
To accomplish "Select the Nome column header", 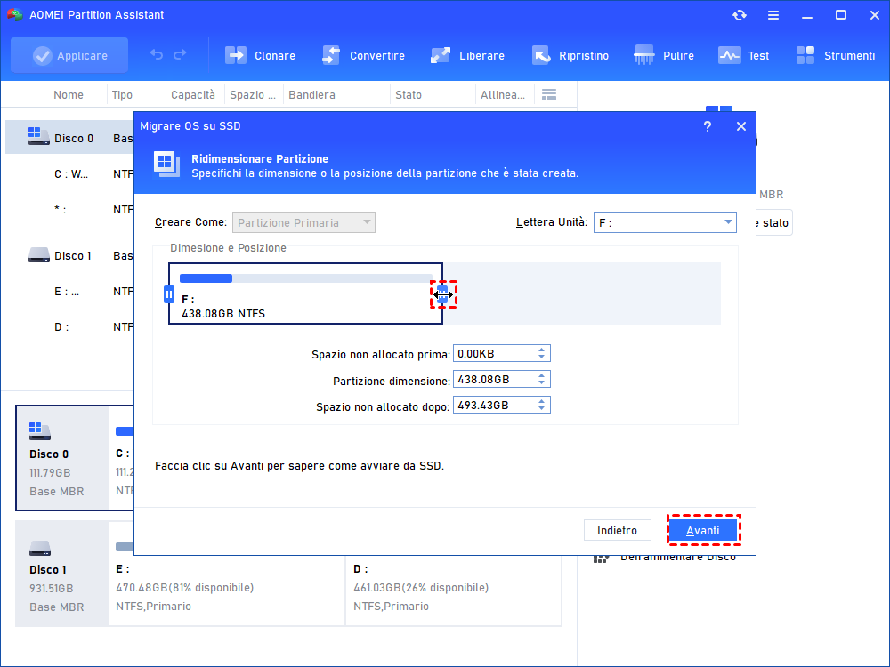I will click(x=69, y=95).
